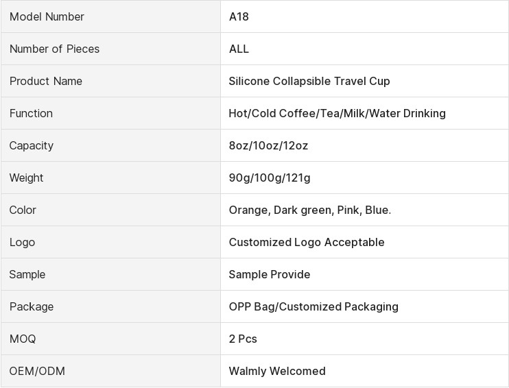This screenshot has width=509, height=388.
Task: Click the Weight row label
Action: [26, 178]
